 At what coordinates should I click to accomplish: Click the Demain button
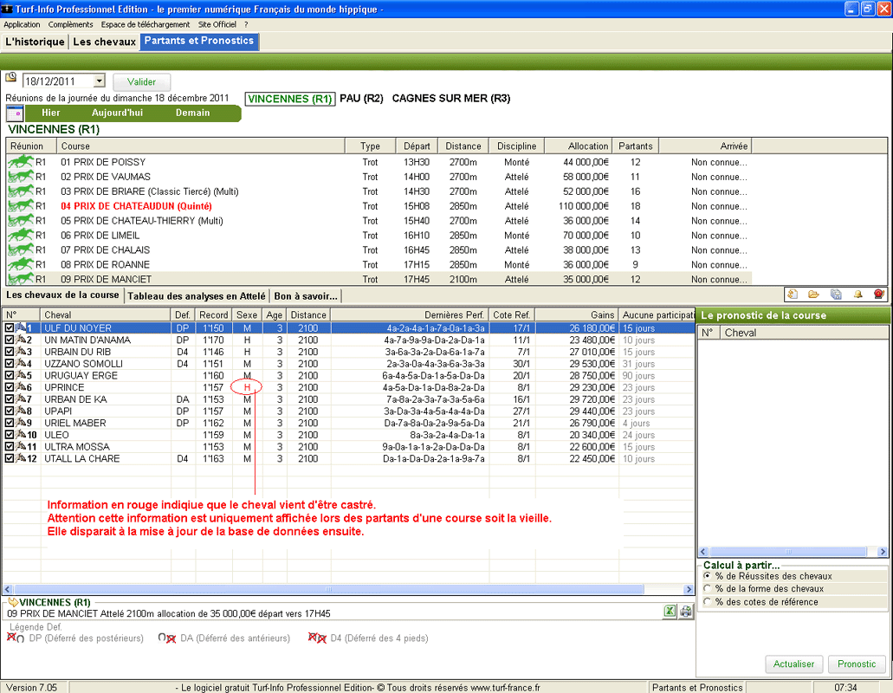[x=192, y=113]
